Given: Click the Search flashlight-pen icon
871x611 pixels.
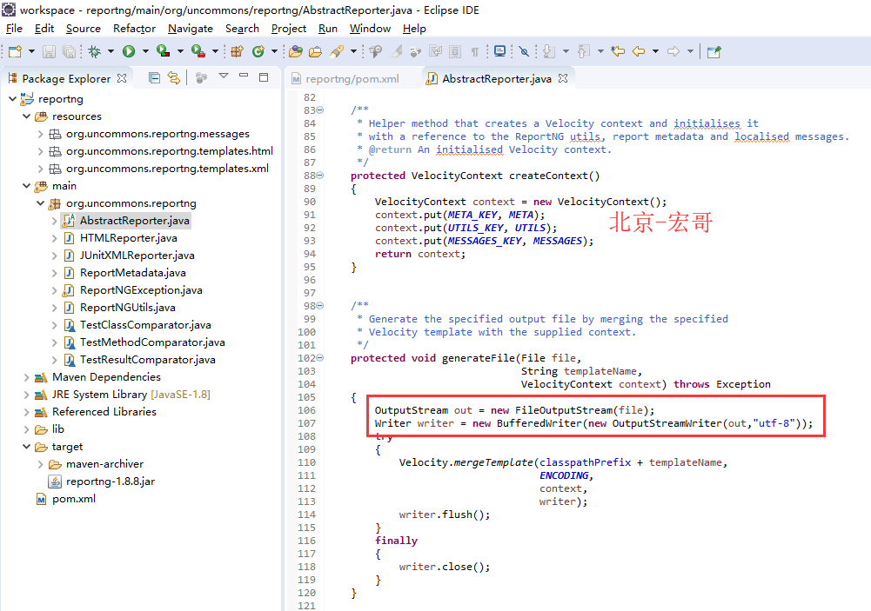Looking at the screenshot, I should pos(337,51).
